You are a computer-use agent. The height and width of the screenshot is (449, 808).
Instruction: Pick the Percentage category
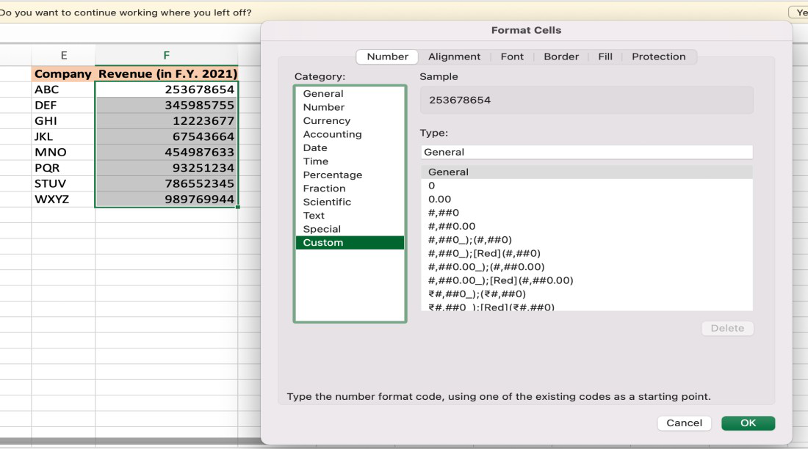tap(350, 175)
